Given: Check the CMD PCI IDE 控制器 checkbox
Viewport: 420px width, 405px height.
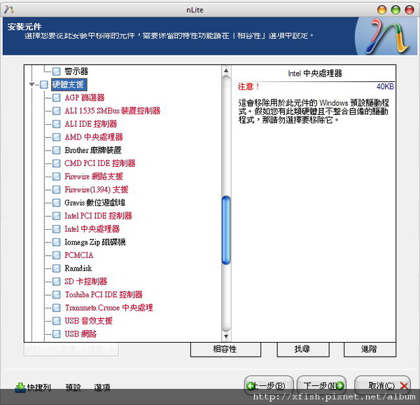Looking at the screenshot, I should point(56,163).
